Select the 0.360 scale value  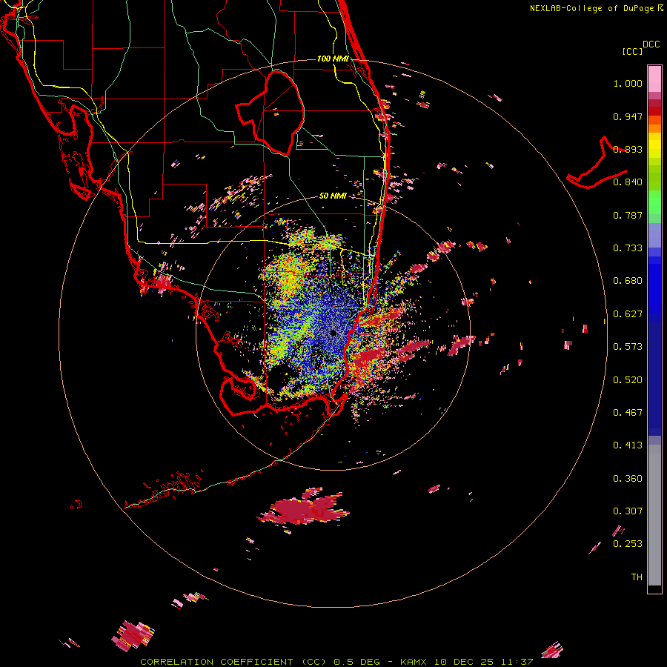628,479
